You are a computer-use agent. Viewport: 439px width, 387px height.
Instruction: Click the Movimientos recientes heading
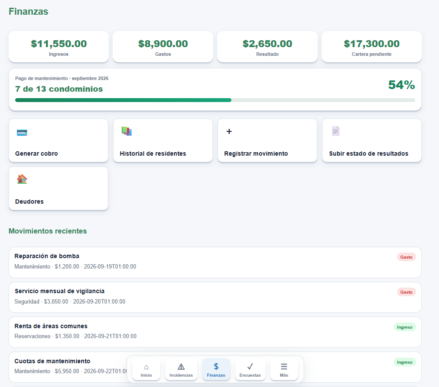point(47,231)
